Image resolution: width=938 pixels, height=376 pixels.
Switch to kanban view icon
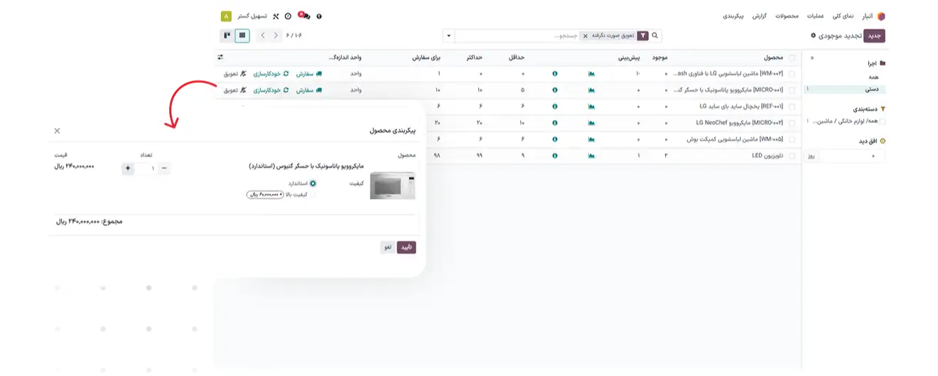[227, 35]
